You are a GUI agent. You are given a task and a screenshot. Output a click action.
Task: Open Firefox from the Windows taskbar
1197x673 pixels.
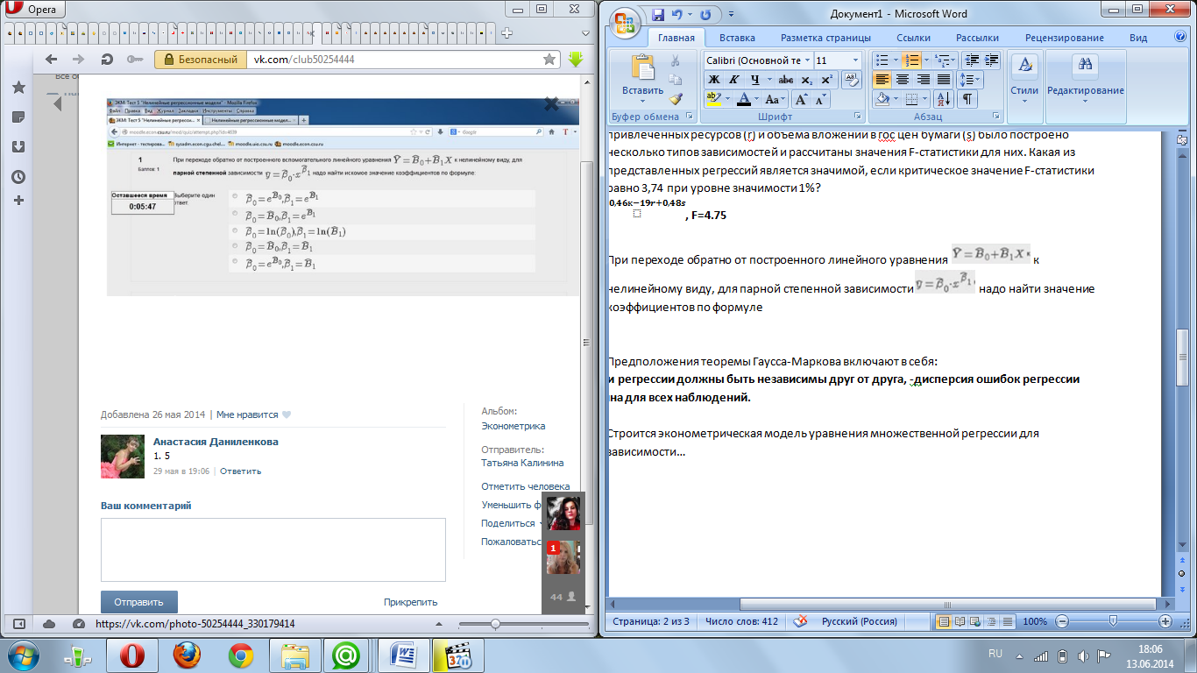(187, 655)
